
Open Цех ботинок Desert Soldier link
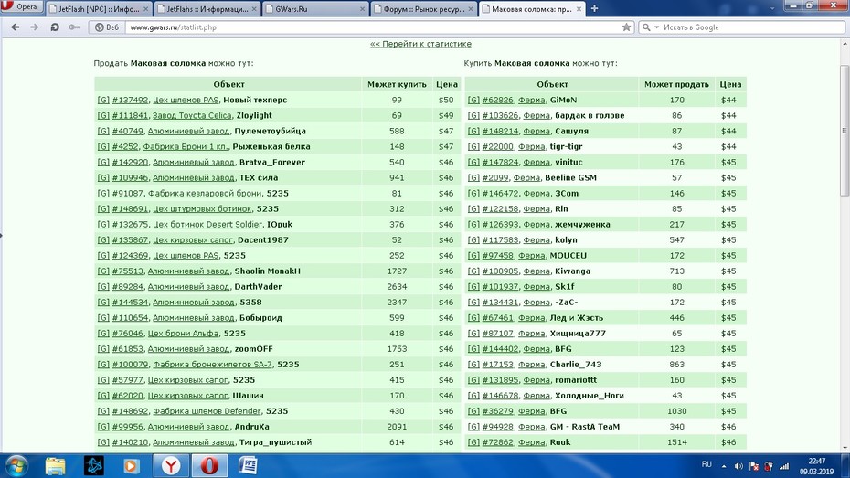[x=207, y=224]
